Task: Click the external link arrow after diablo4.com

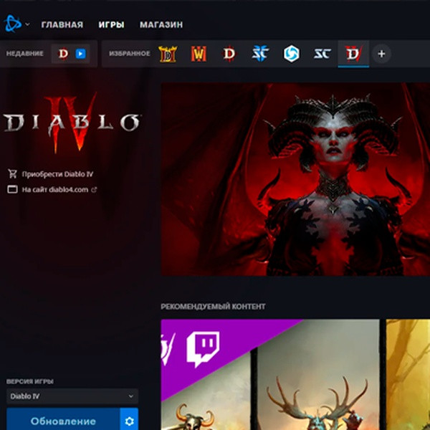Action: point(94,189)
